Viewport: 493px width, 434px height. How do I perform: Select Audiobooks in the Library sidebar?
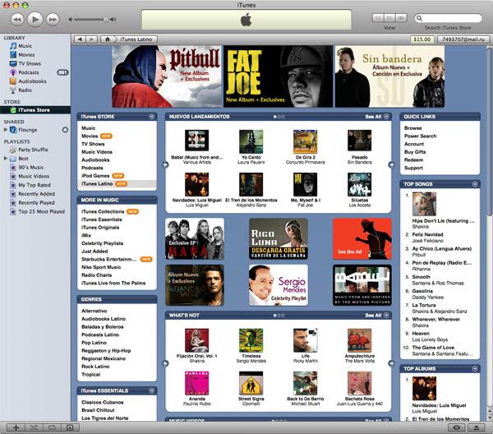tap(32, 81)
